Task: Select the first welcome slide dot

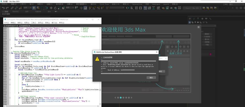Action: point(118,98)
